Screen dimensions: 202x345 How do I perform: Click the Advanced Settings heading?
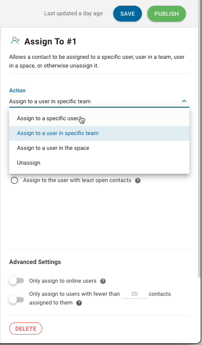click(35, 262)
